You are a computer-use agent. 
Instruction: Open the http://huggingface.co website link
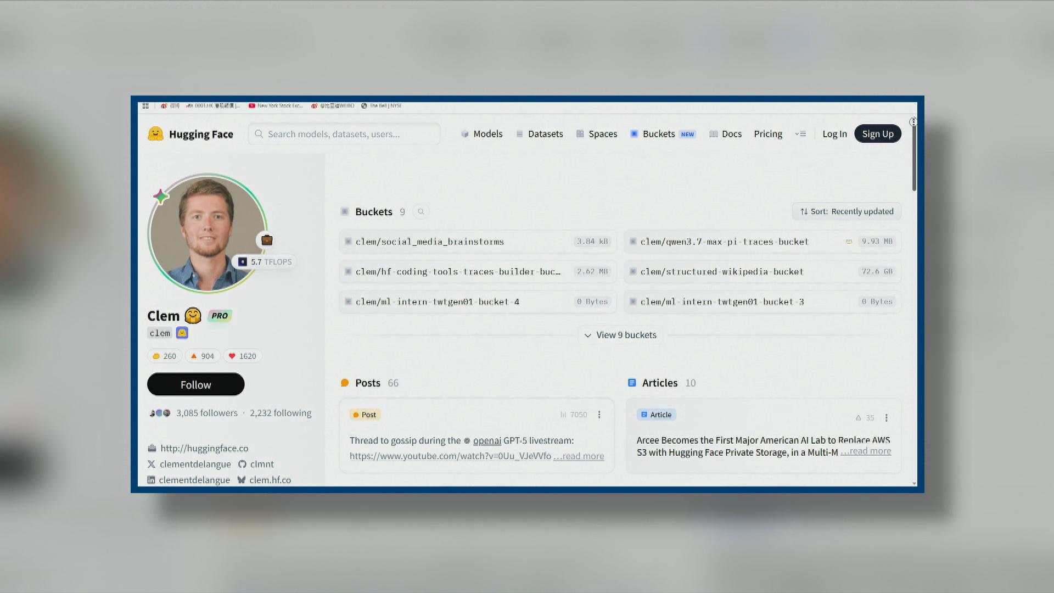(x=204, y=448)
